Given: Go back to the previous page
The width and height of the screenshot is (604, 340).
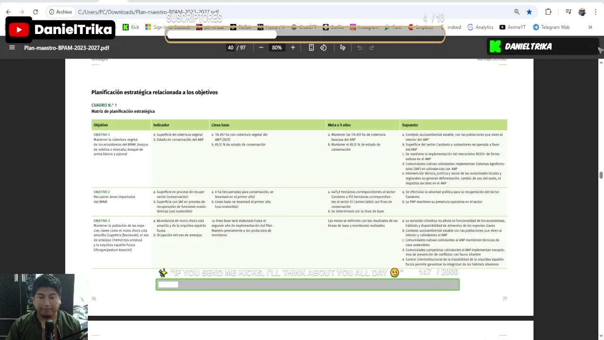Looking at the screenshot, I should [8, 12].
